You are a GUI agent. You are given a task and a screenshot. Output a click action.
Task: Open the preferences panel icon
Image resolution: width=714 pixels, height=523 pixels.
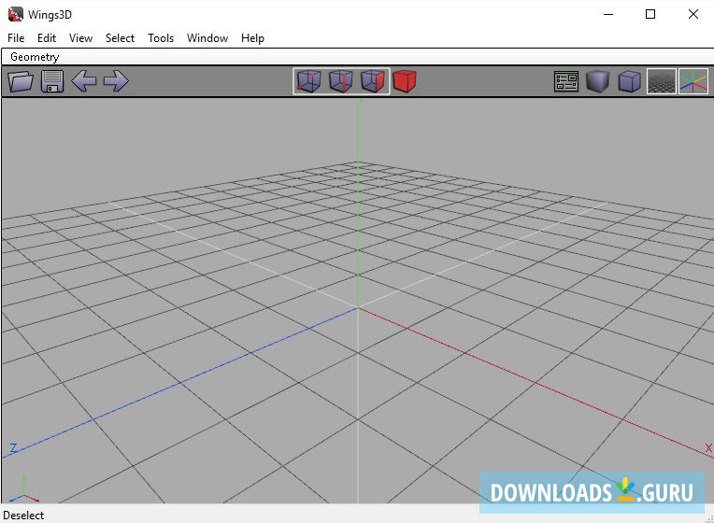coord(566,81)
